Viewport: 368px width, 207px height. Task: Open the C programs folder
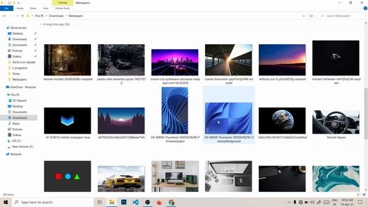(20, 68)
